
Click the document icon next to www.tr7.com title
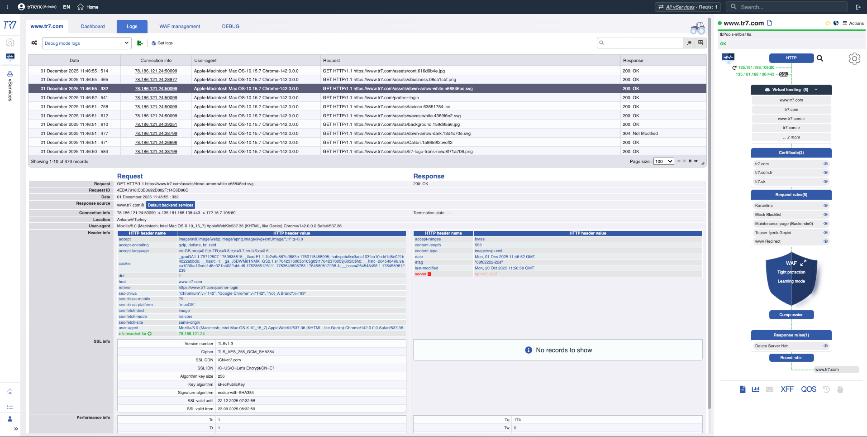[x=769, y=23]
